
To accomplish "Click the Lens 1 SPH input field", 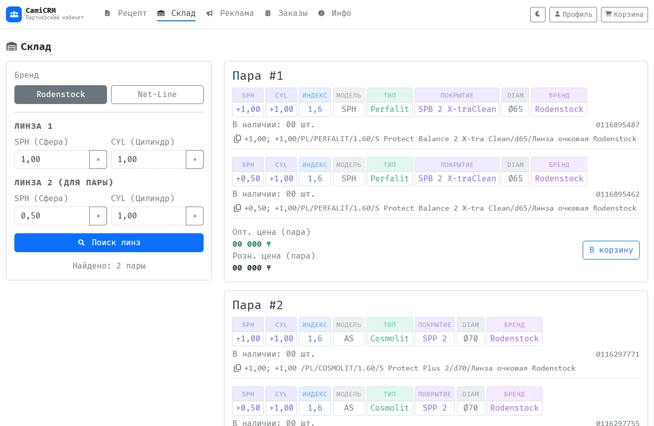I will [x=52, y=160].
